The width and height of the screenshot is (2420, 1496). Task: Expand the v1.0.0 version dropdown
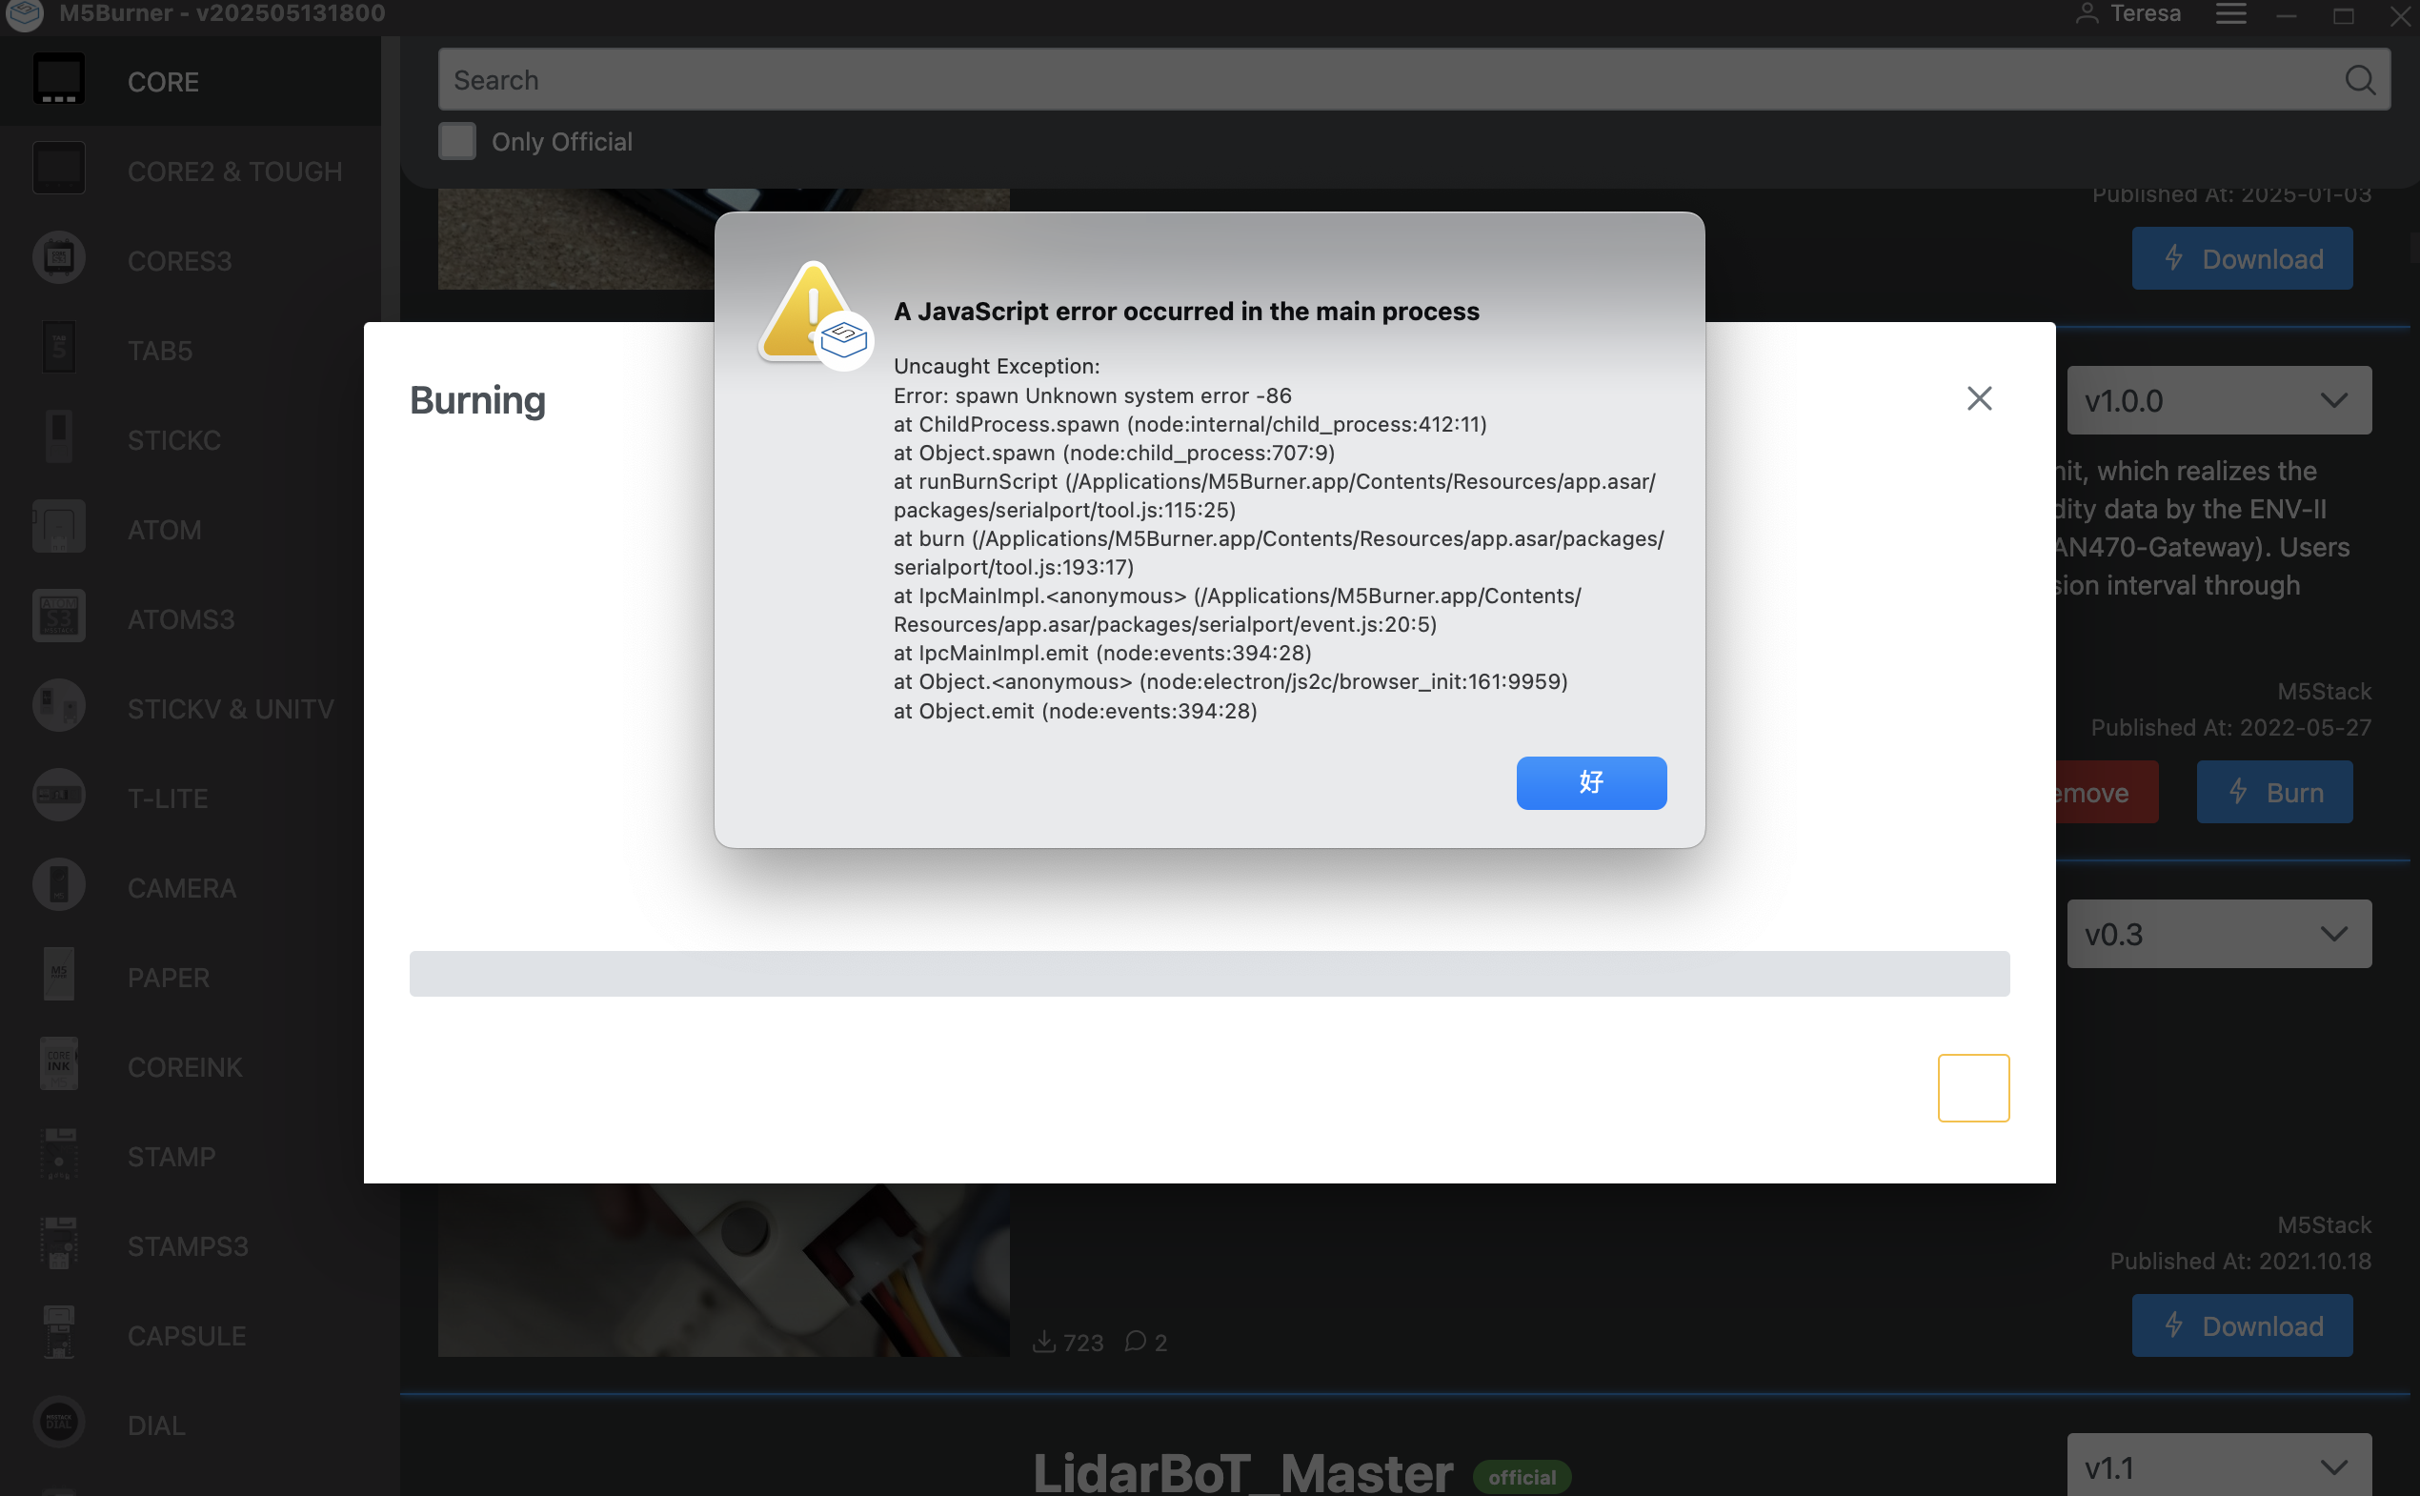[2219, 401]
